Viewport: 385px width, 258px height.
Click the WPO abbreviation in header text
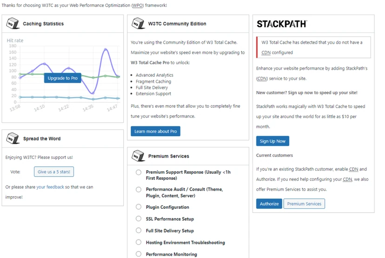point(138,5)
